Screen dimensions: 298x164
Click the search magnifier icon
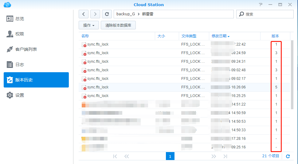click(x=241, y=14)
